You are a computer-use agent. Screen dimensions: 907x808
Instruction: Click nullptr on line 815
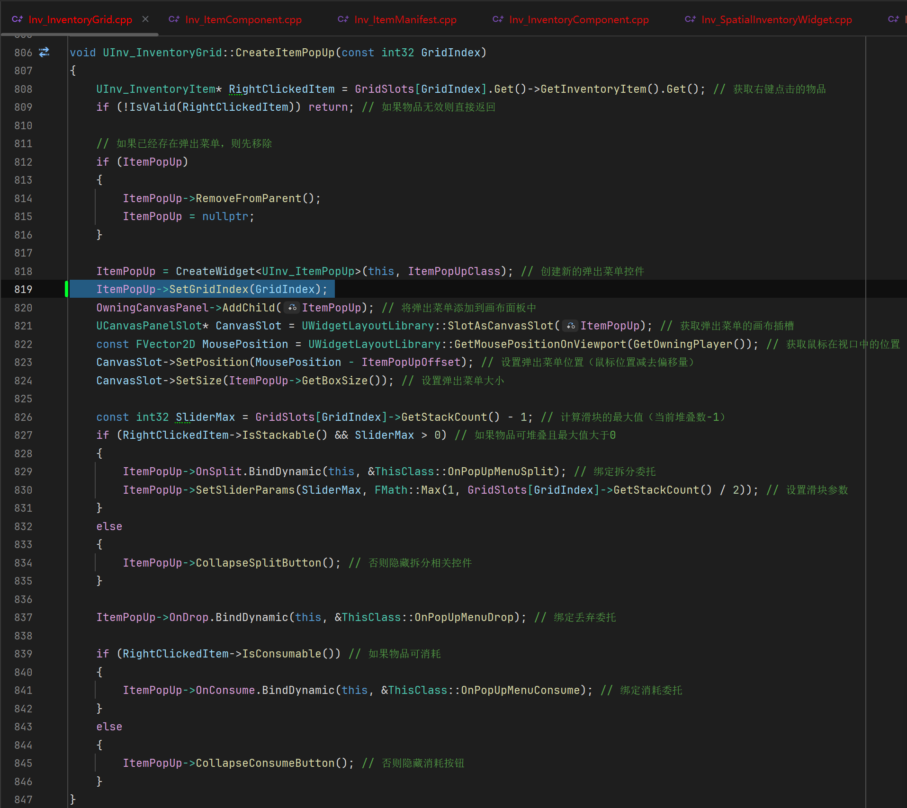pos(225,216)
